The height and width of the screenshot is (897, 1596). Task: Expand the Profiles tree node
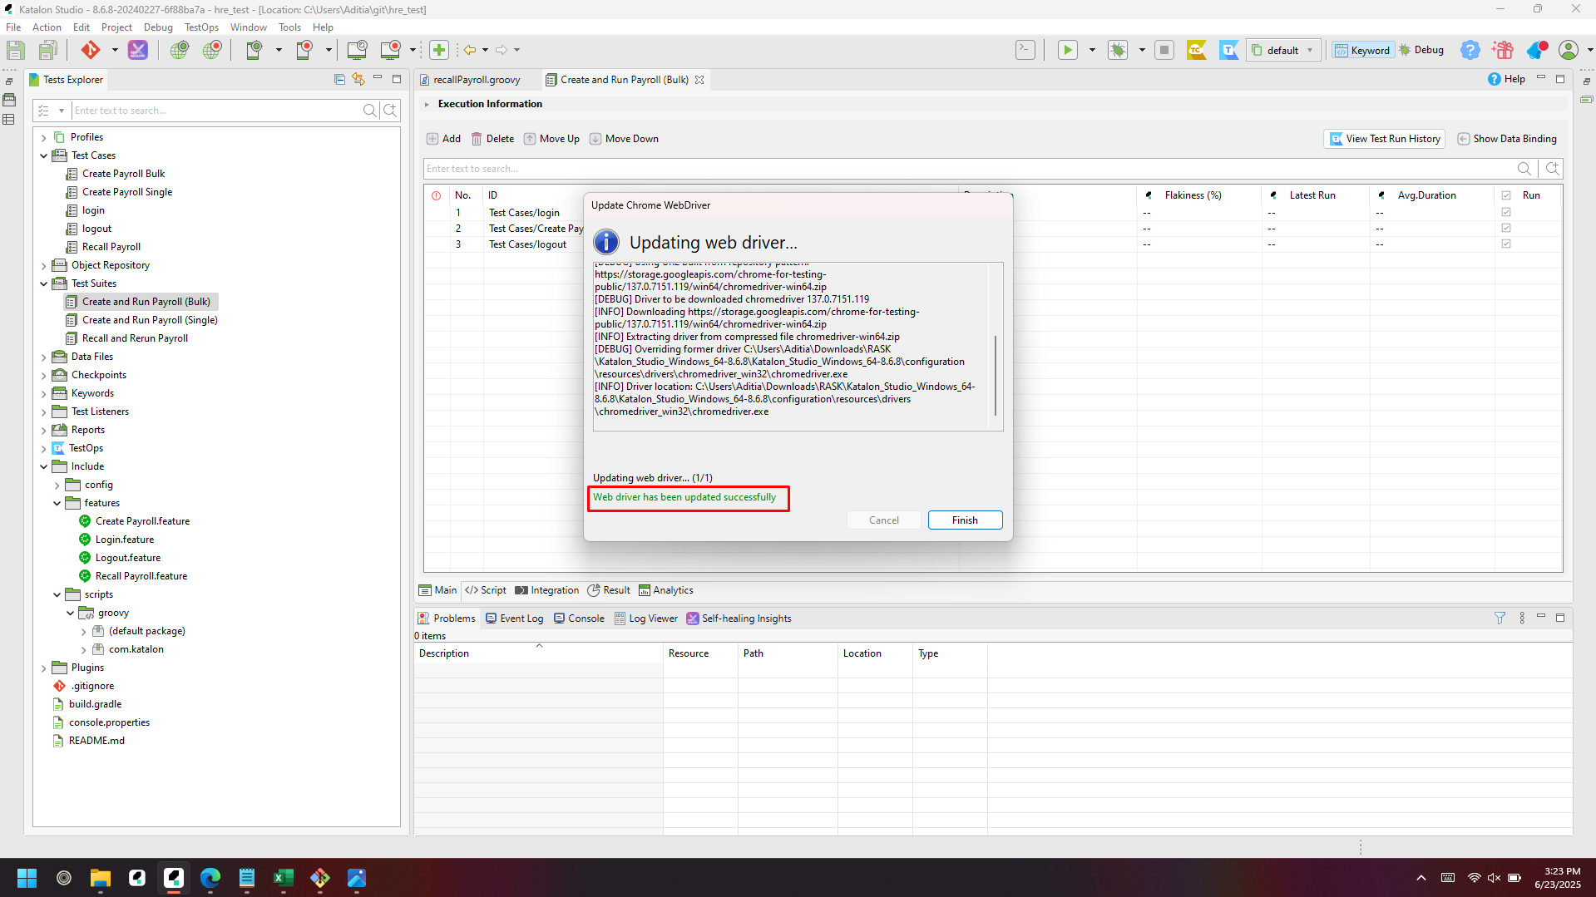tap(43, 137)
